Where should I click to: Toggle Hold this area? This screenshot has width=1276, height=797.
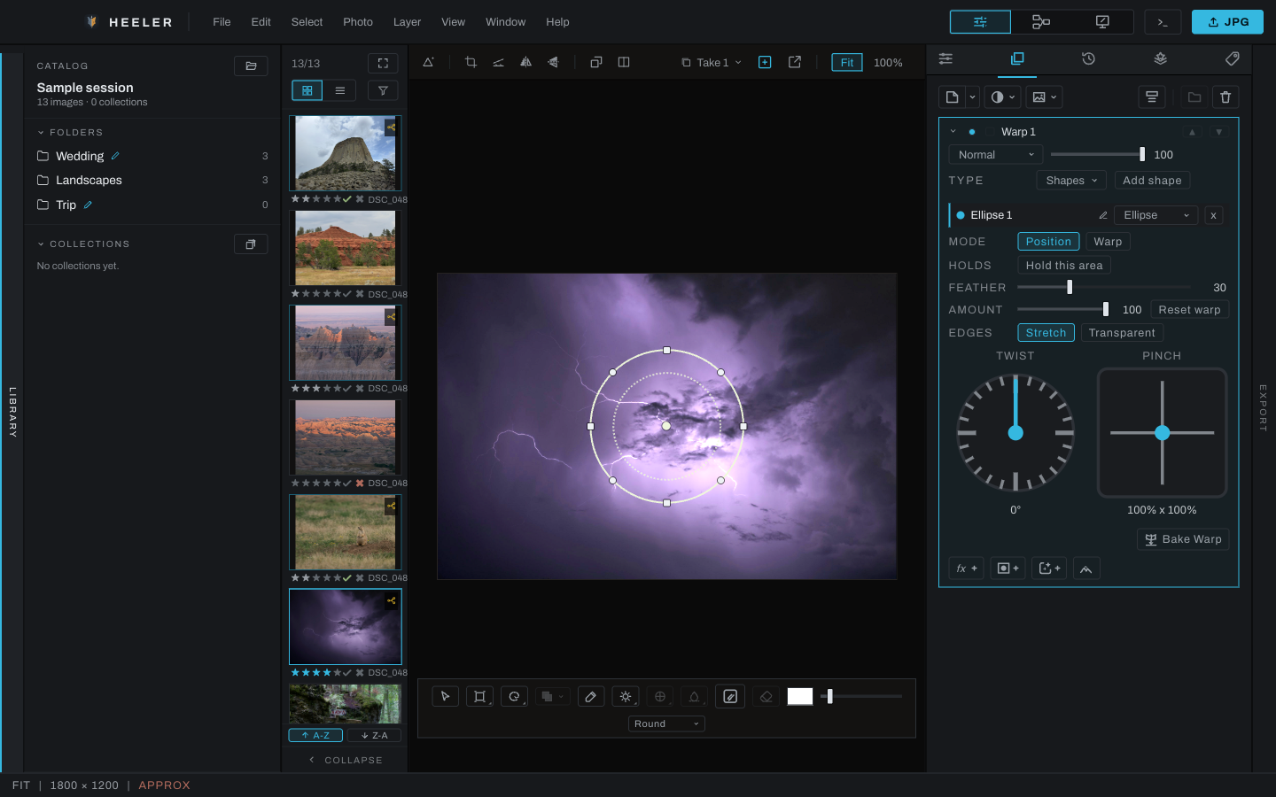tap(1064, 266)
